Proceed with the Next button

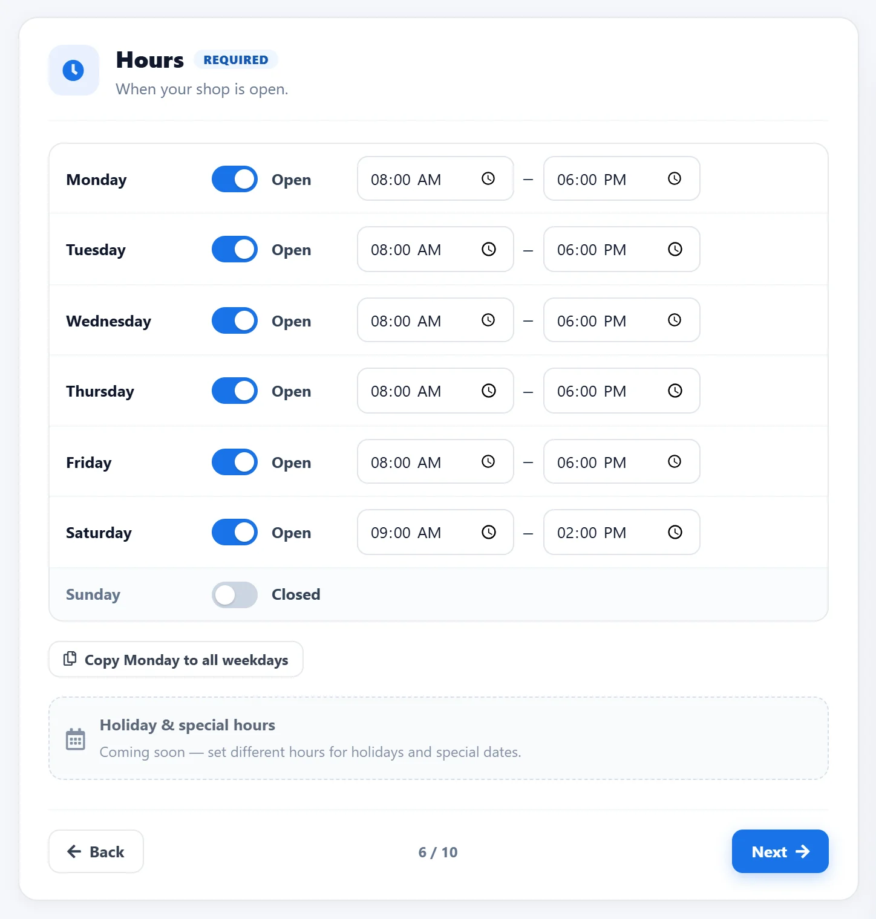tap(780, 851)
